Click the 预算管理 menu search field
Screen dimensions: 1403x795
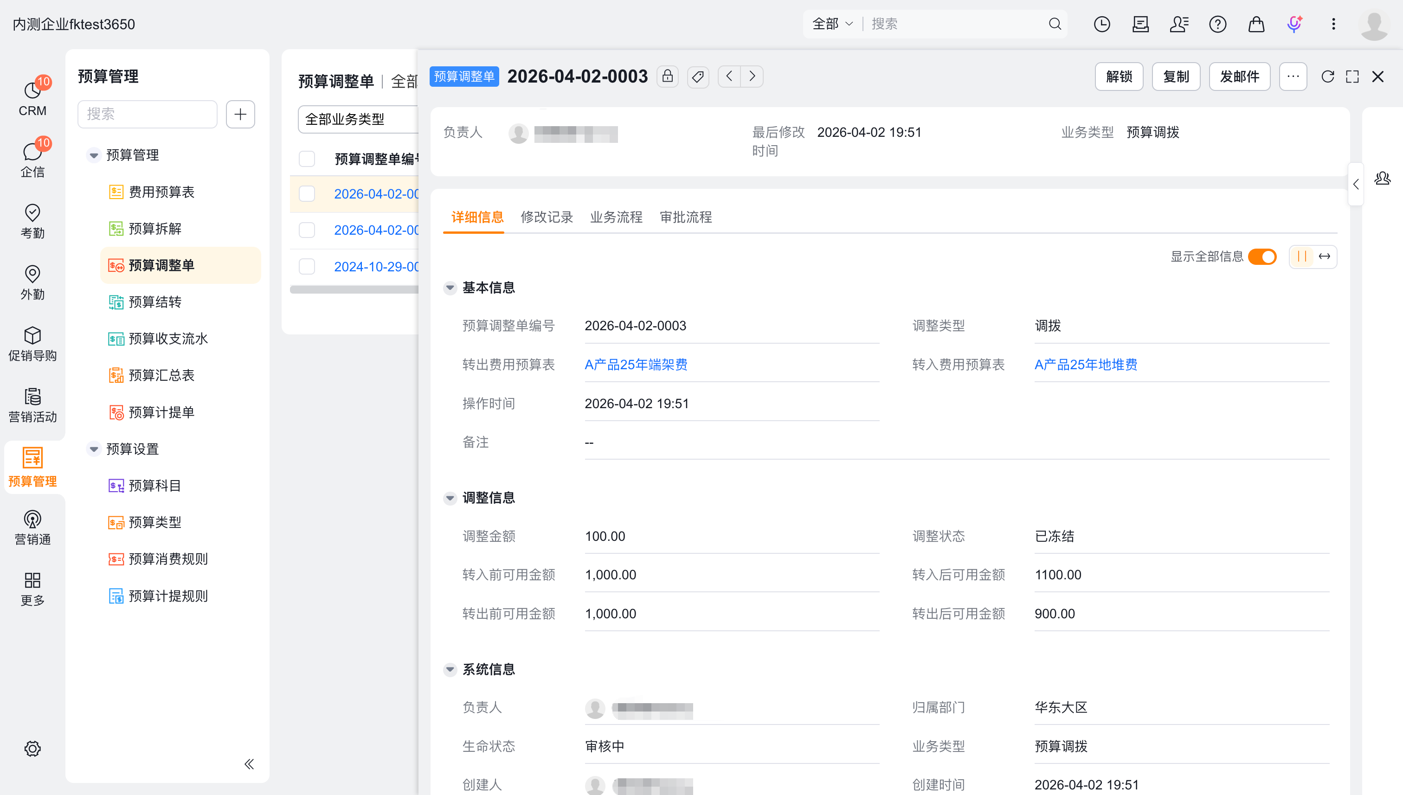tap(148, 114)
